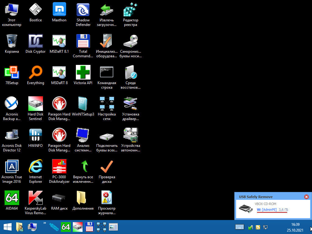The height and width of the screenshot is (234, 312).
Task: Expand the taskbar toolbar overflow chevron
Action: coord(44,223)
